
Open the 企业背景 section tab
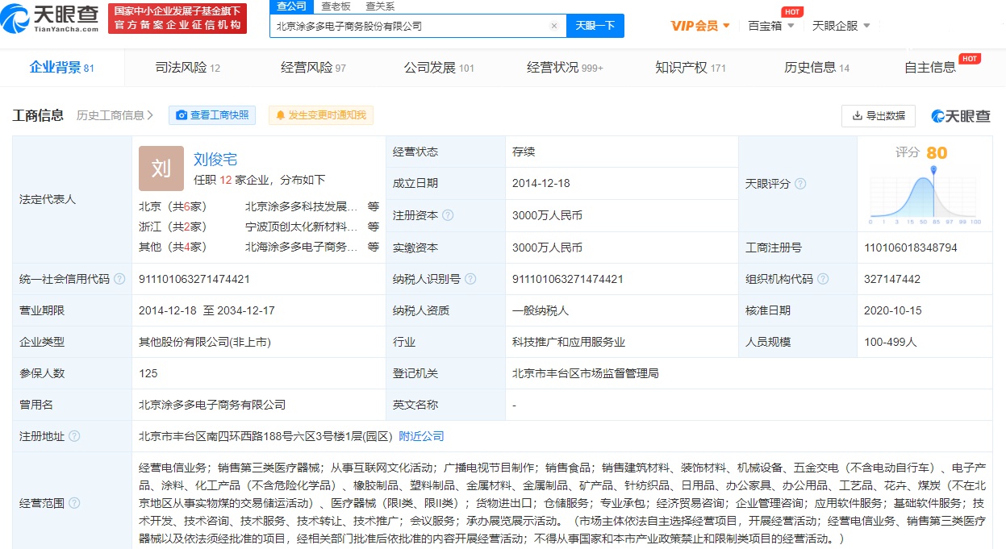62,68
